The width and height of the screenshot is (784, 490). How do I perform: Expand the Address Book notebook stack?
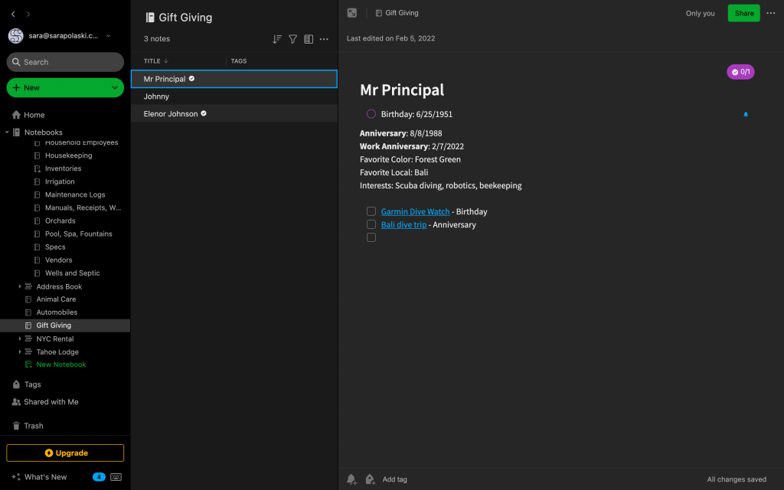coord(20,286)
